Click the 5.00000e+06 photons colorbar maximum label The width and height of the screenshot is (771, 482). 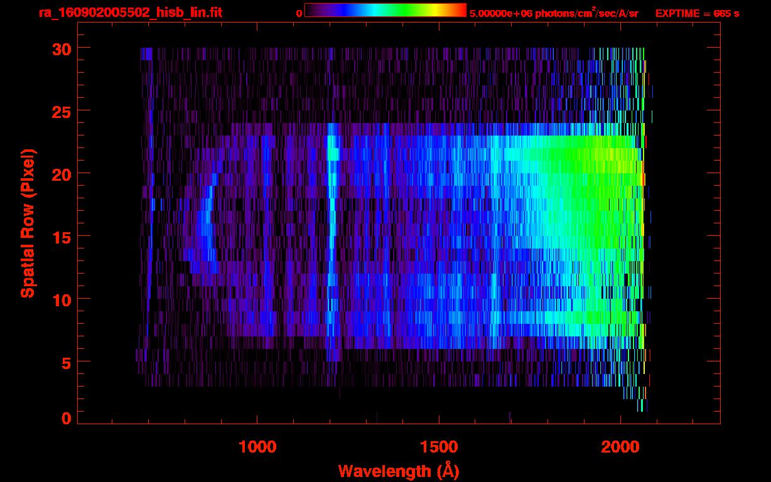(554, 13)
